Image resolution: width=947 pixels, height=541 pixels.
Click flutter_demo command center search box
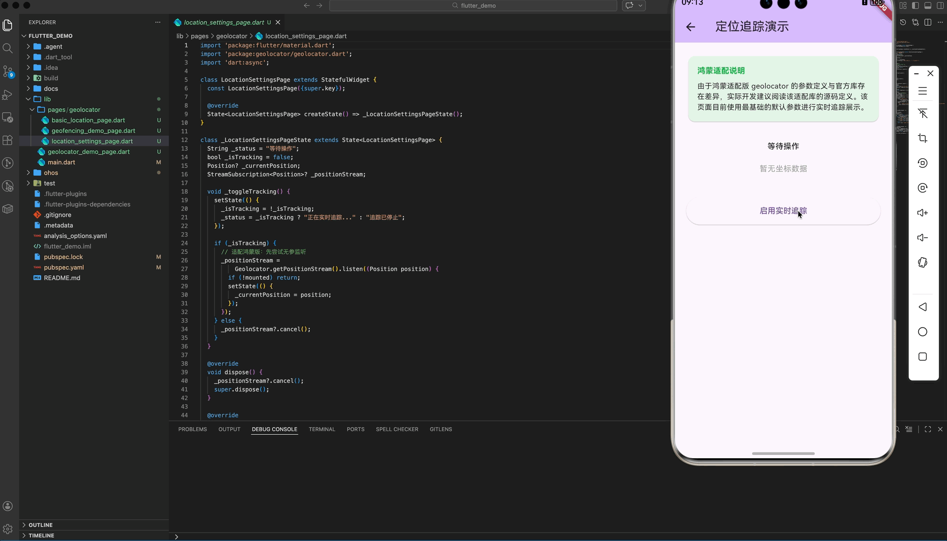click(473, 6)
